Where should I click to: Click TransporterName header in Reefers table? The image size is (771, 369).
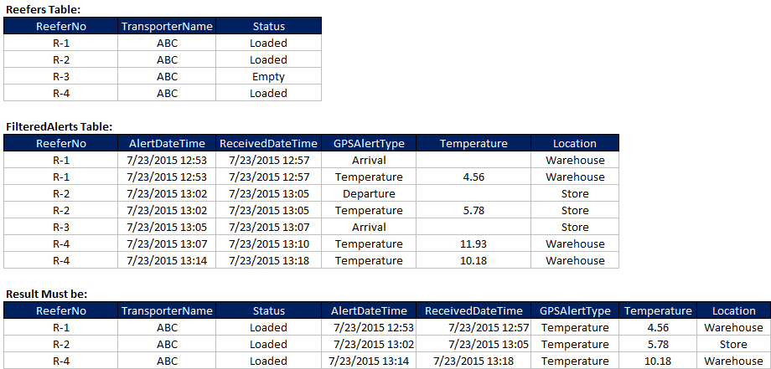click(167, 26)
